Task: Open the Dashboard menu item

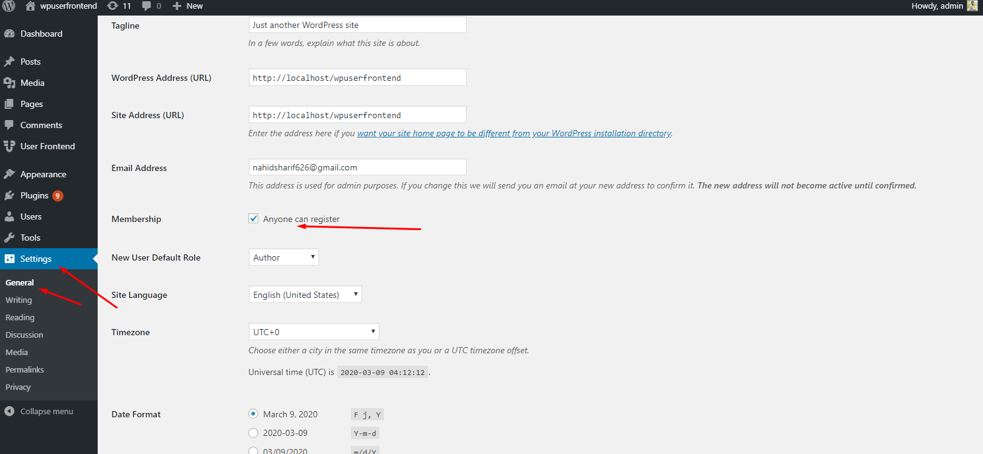Action: coord(41,34)
